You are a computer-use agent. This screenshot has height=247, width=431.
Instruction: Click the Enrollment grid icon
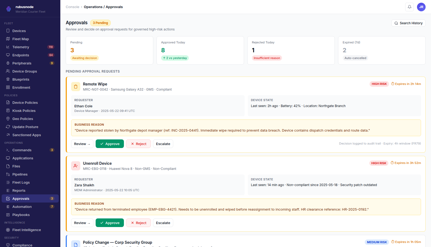(x=8, y=87)
